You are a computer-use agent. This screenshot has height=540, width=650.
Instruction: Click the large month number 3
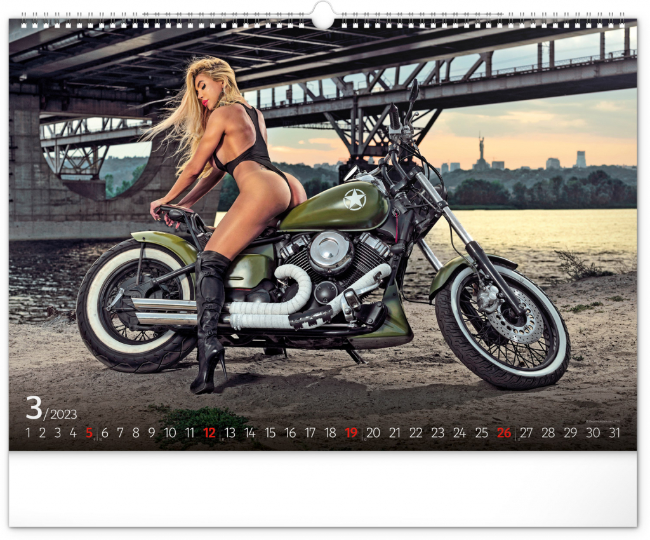coord(33,408)
